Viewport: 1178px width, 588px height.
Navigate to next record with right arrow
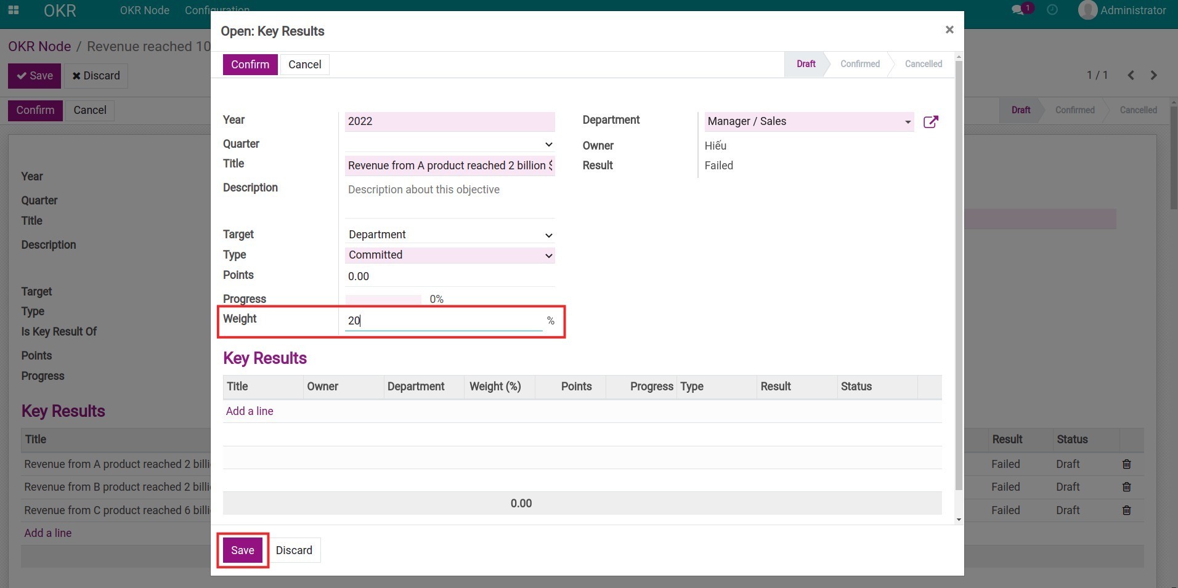click(1153, 75)
